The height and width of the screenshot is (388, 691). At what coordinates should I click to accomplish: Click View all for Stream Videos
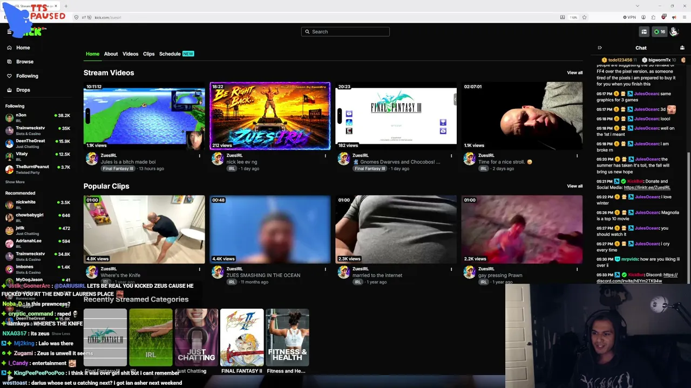(574, 73)
